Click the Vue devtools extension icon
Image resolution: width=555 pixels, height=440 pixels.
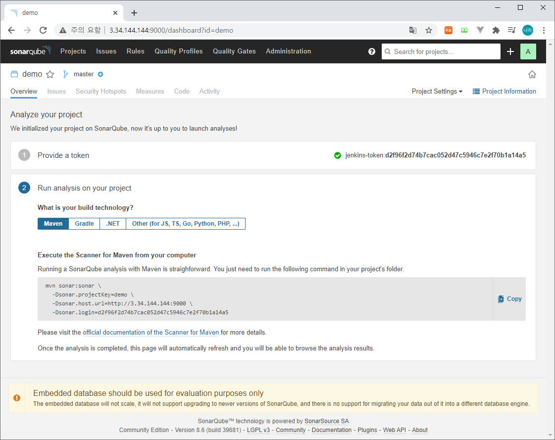tap(480, 30)
